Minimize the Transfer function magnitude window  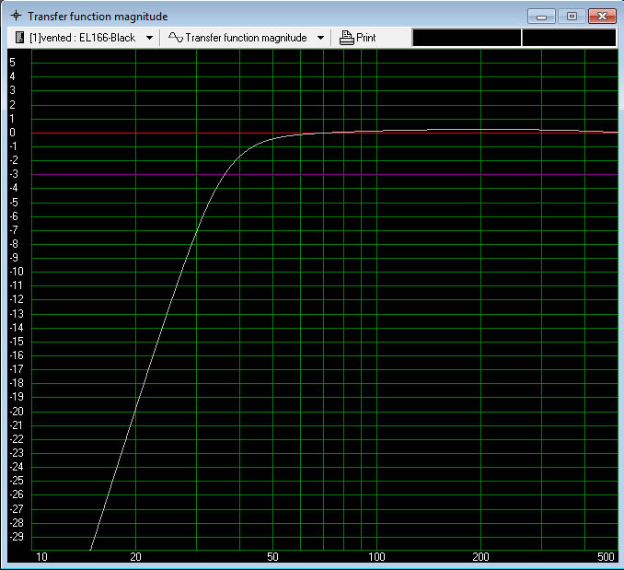tap(541, 17)
